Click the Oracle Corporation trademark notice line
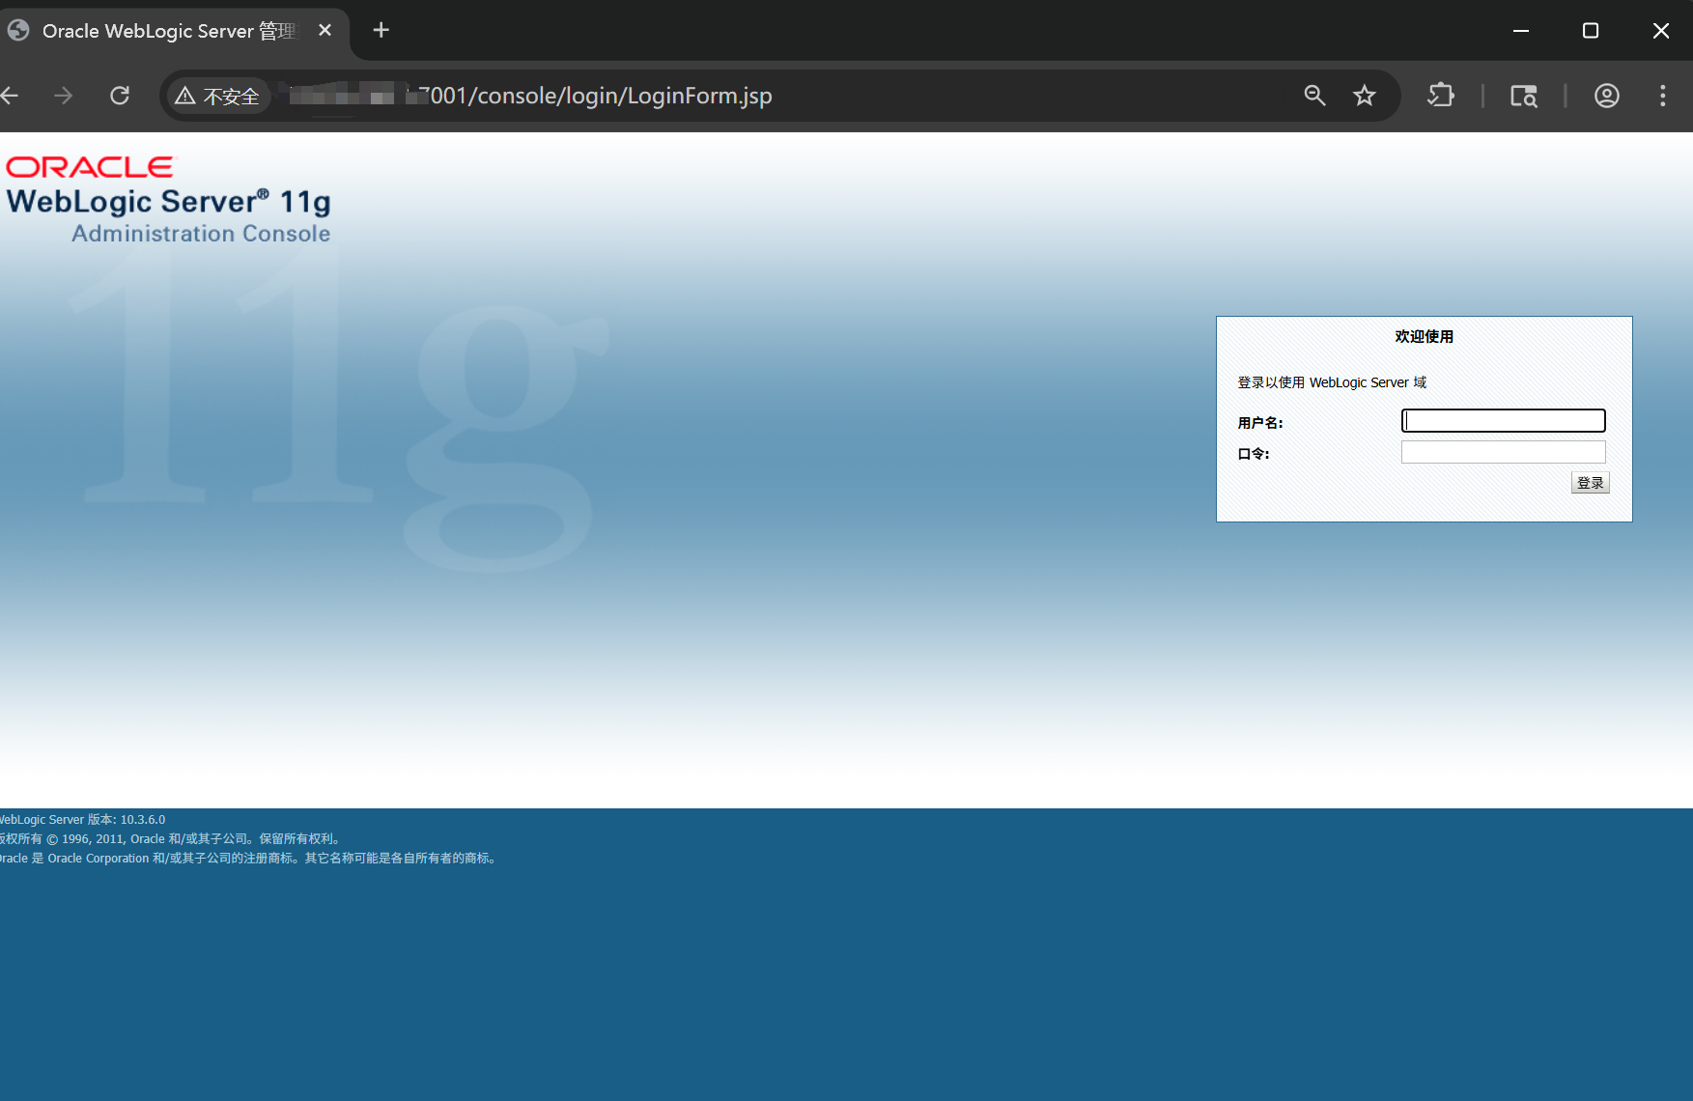 coord(249,858)
